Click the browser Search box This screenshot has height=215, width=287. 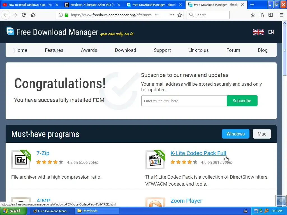[x=208, y=15]
